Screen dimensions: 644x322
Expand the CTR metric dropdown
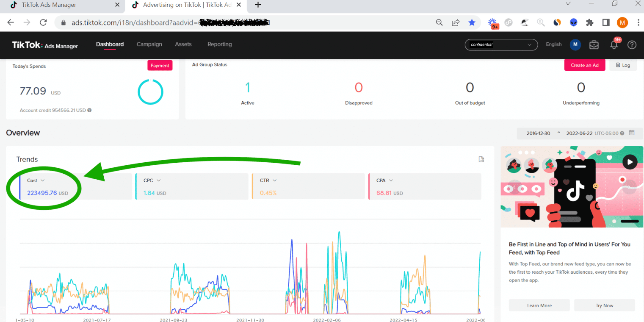pyautogui.click(x=274, y=180)
